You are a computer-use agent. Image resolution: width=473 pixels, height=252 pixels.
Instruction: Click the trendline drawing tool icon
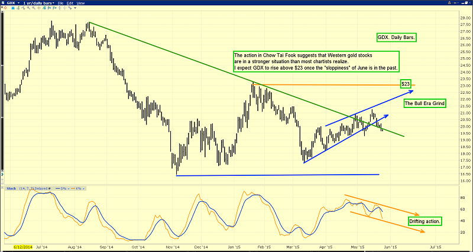pos(23,8)
